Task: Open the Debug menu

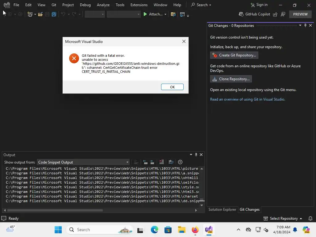Action: click(85, 5)
